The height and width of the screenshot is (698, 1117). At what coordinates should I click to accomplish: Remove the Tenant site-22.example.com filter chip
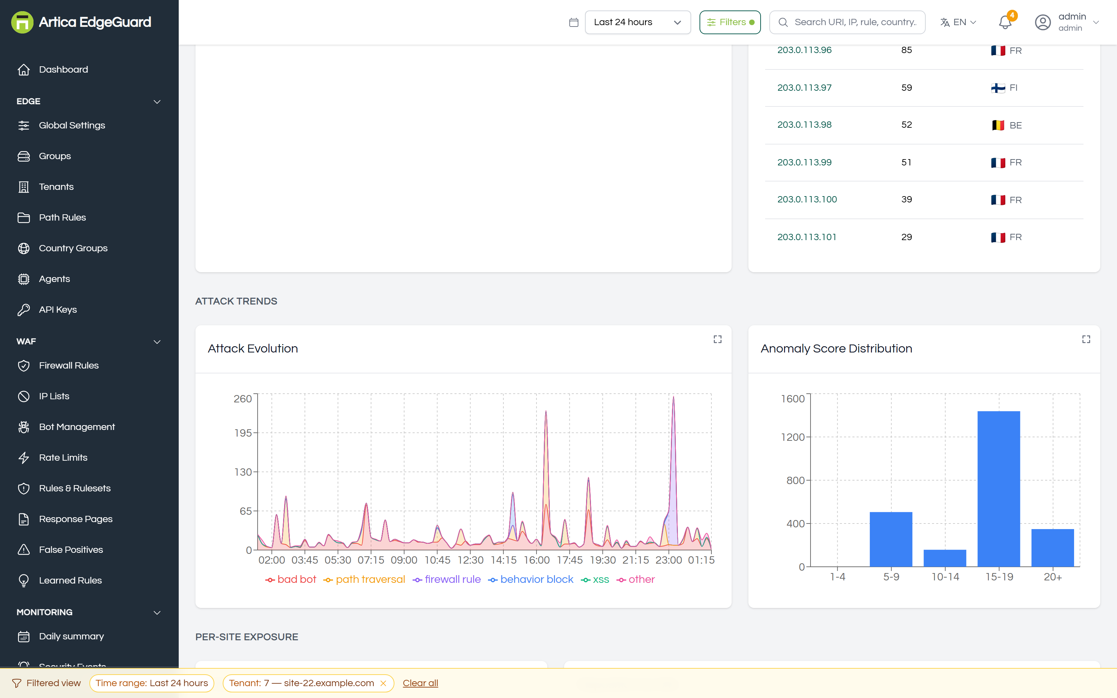click(x=383, y=683)
